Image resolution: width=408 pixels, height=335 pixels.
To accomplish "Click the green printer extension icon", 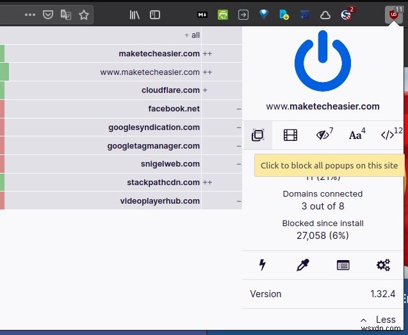I will (x=223, y=15).
